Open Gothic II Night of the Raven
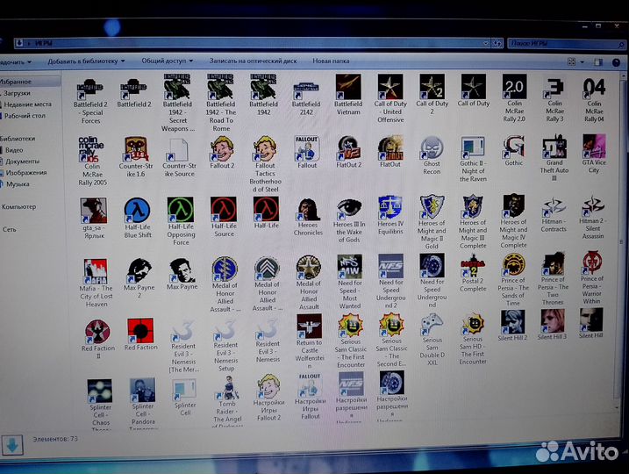Image resolution: width=629 pixels, height=474 pixels. 473,160
